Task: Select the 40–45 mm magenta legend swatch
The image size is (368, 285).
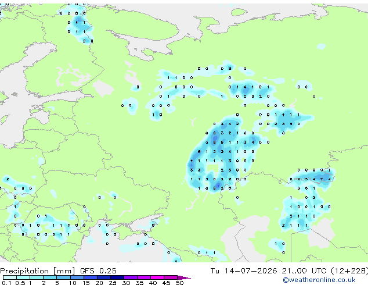Action: point(157,277)
